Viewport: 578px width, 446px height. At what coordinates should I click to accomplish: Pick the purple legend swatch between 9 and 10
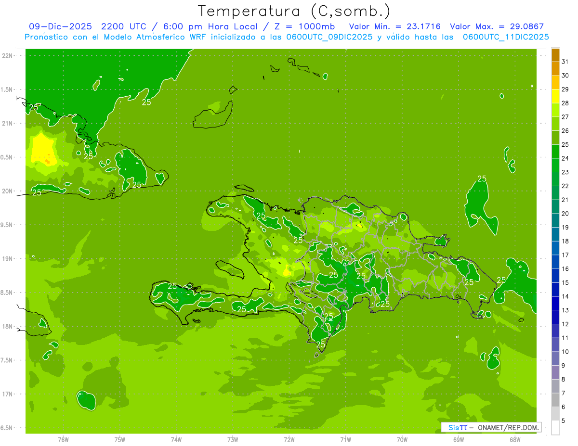[x=555, y=358]
